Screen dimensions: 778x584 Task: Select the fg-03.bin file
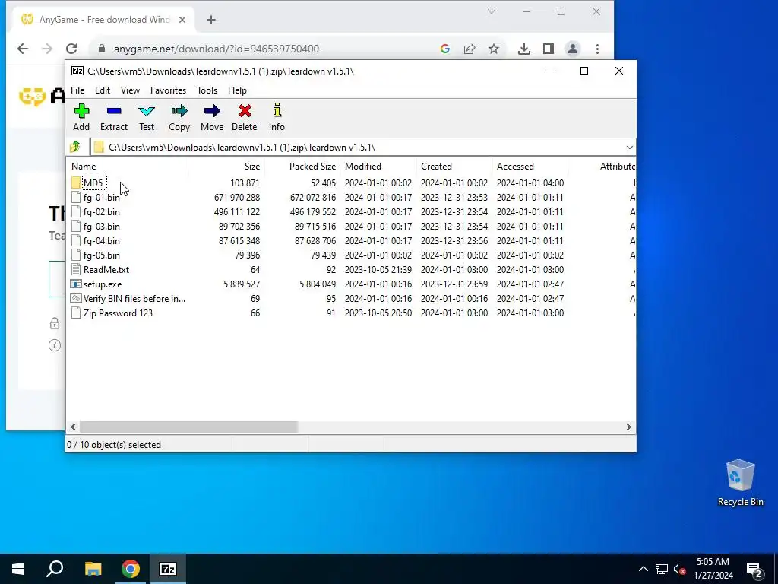[101, 227]
